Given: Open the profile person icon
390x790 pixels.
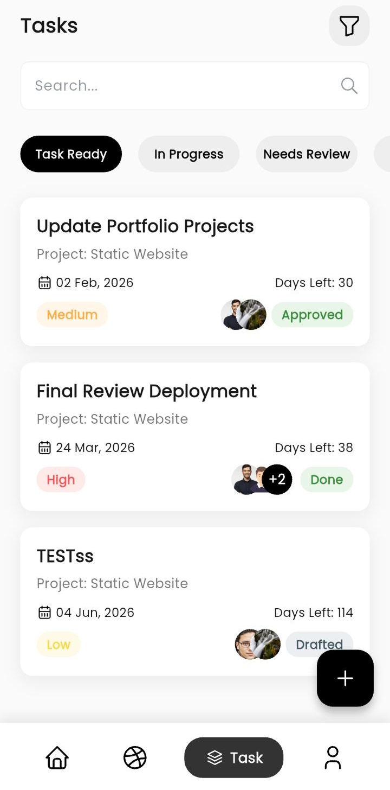Looking at the screenshot, I should click(333, 757).
